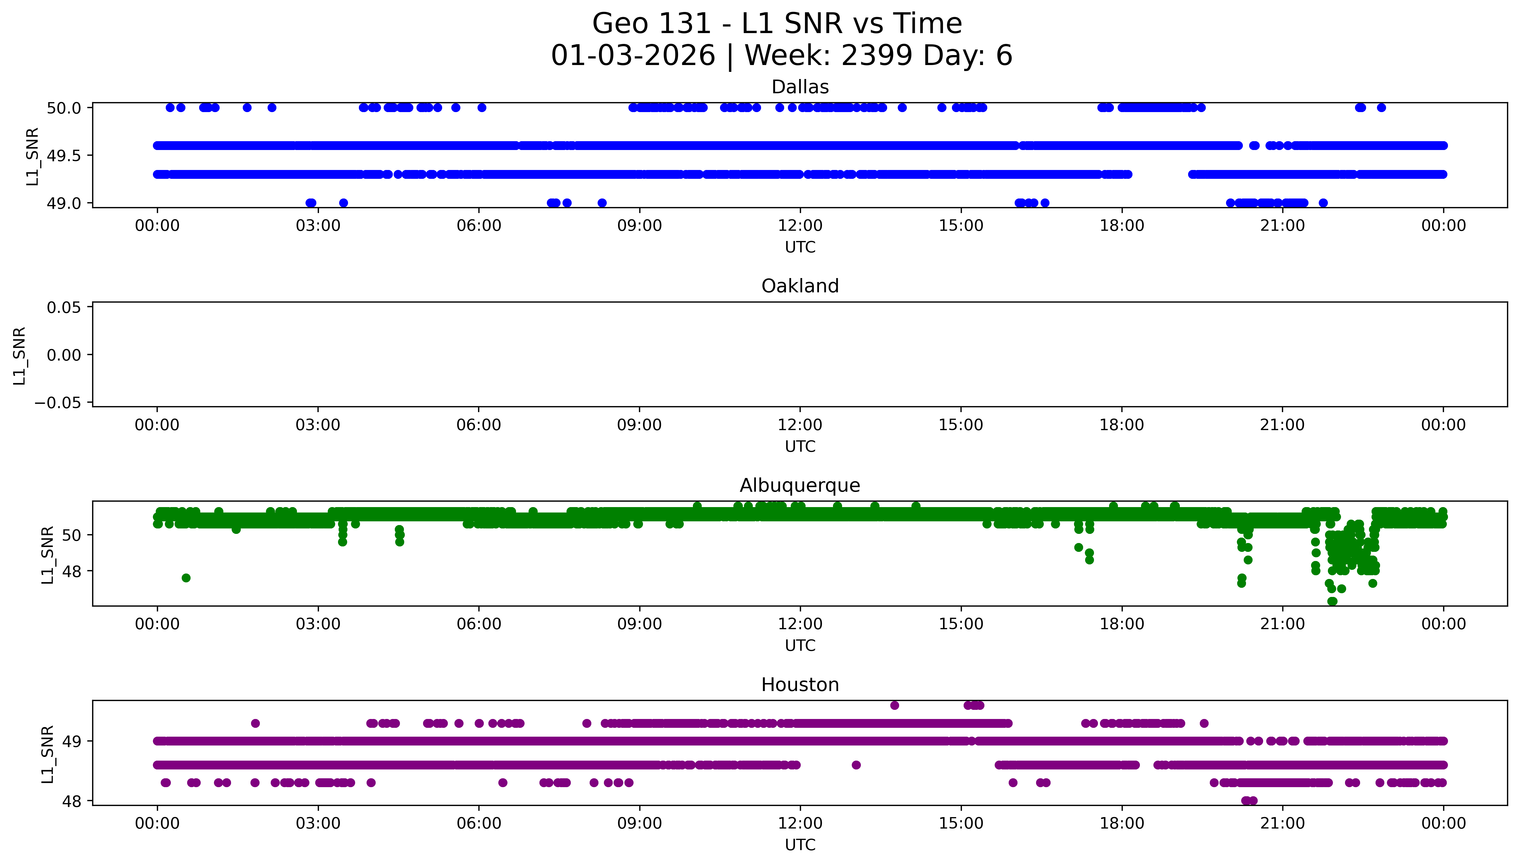The image size is (1519, 865).
Task: Click inside the empty Oakland plot area
Action: pyautogui.click(x=800, y=355)
